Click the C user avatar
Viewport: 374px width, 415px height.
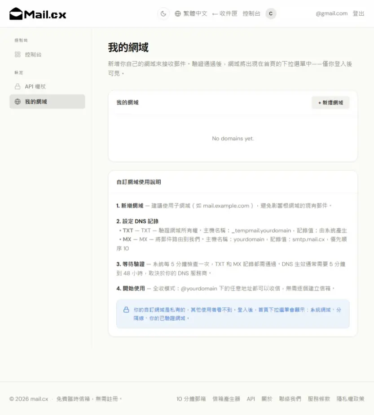pyautogui.click(x=271, y=13)
